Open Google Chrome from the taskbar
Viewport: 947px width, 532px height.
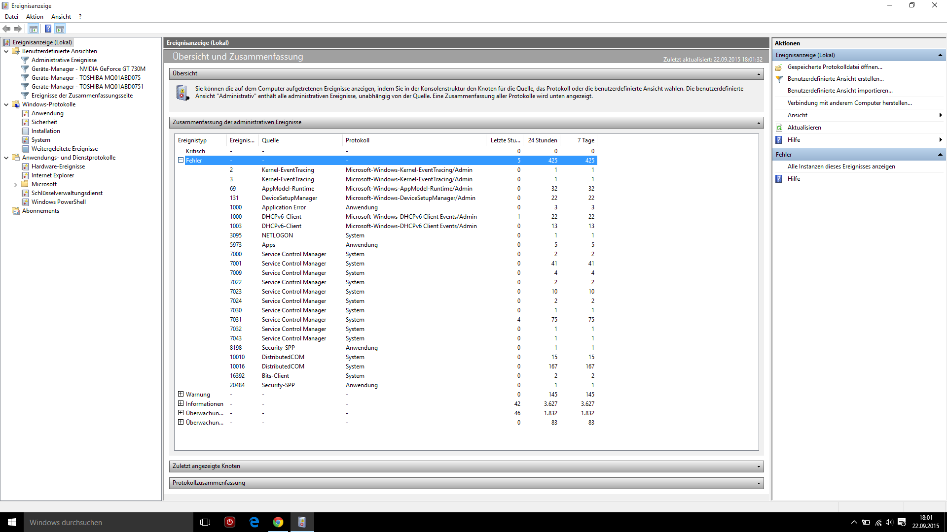pyautogui.click(x=278, y=522)
